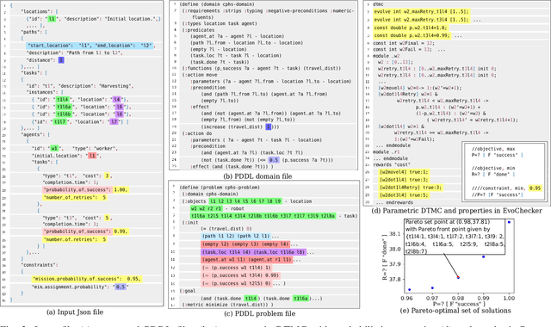Select the green location objects list "l1 l2 l3..."

click(x=245, y=201)
